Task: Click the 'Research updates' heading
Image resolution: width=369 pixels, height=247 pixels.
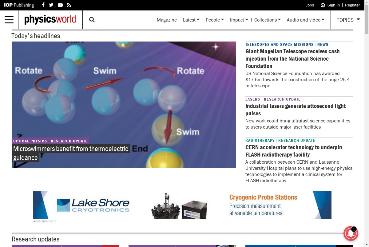Action: 36,239
